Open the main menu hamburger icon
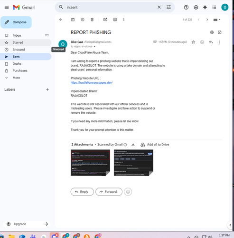The width and height of the screenshot is (234, 238). [7, 7]
